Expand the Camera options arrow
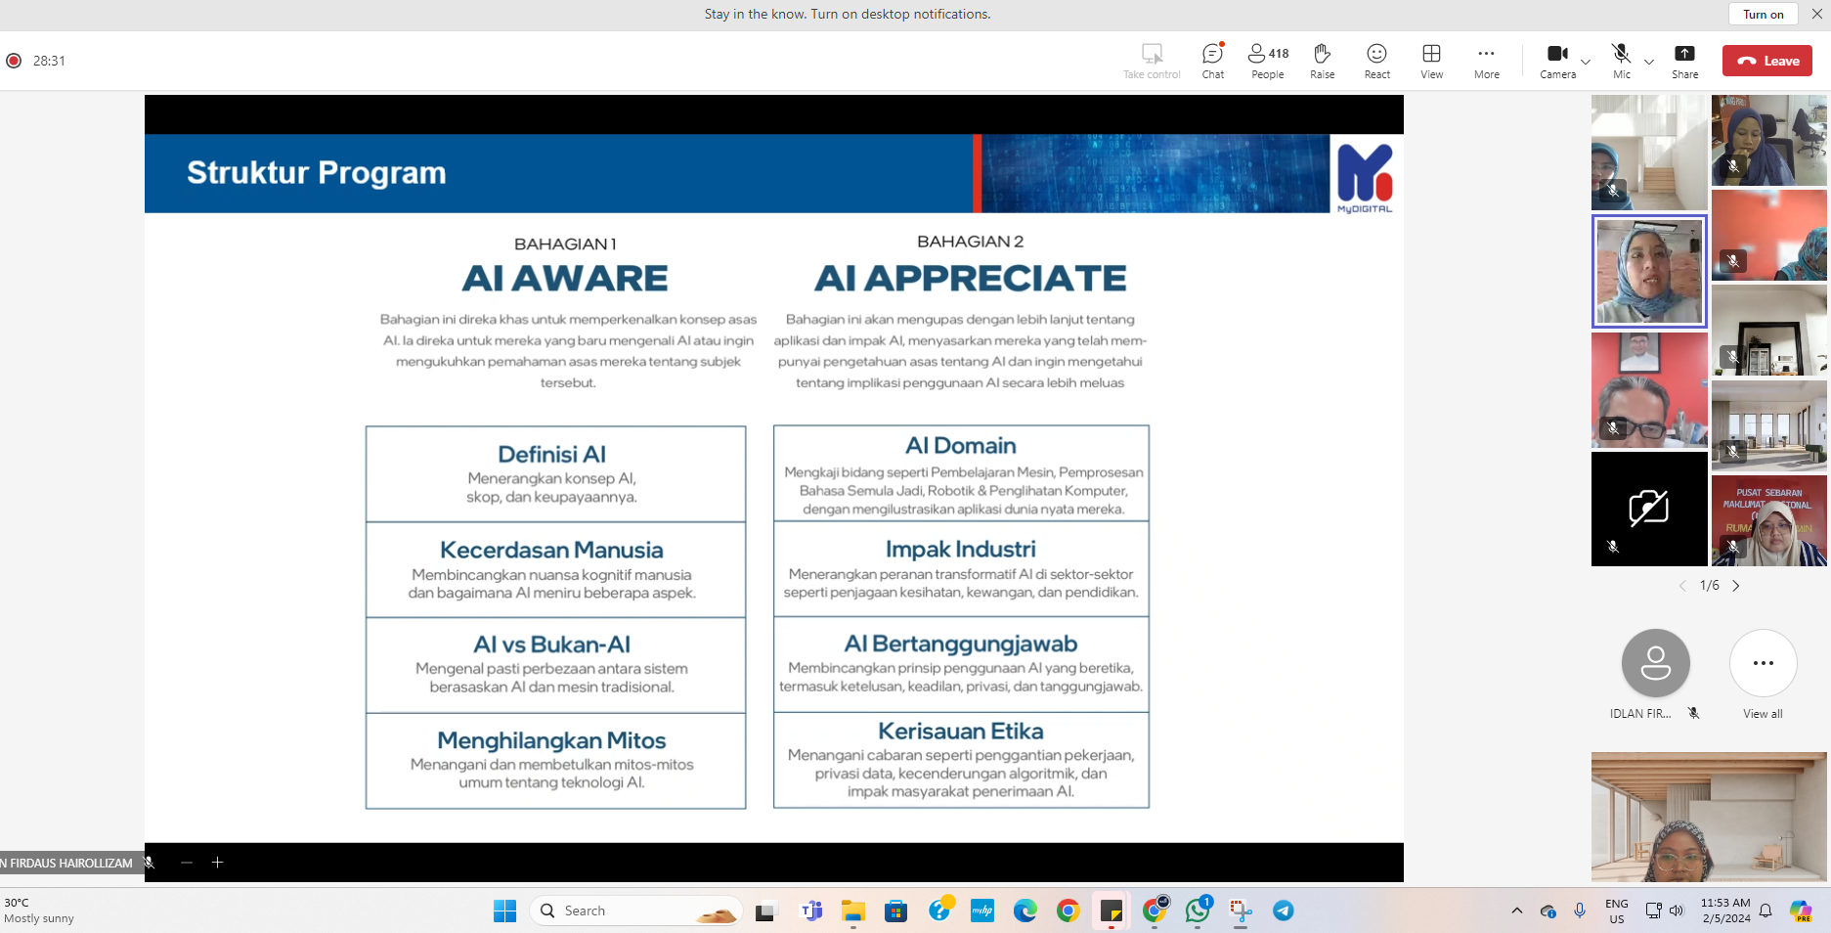Image resolution: width=1831 pixels, height=933 pixels. pos(1586,62)
